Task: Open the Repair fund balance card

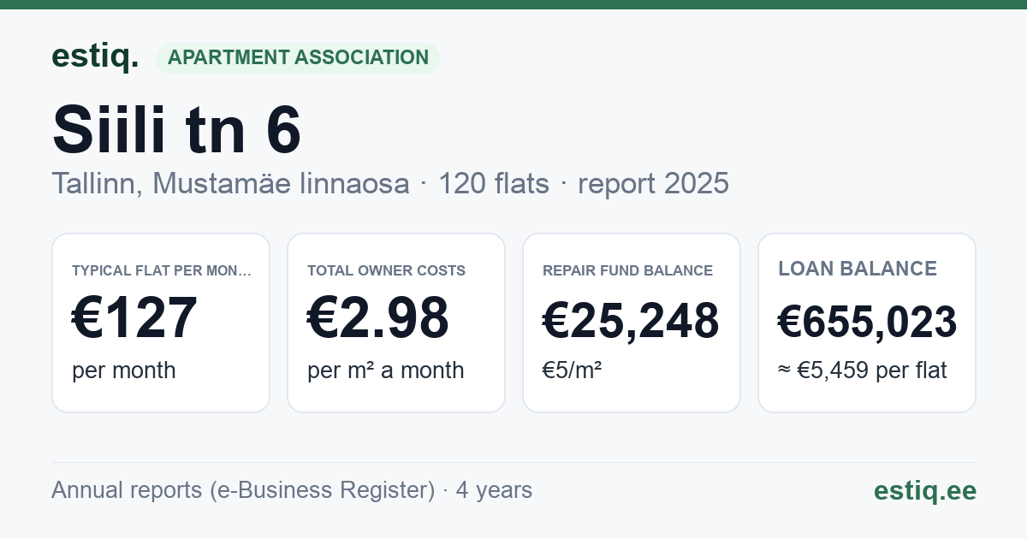Action: (x=632, y=323)
